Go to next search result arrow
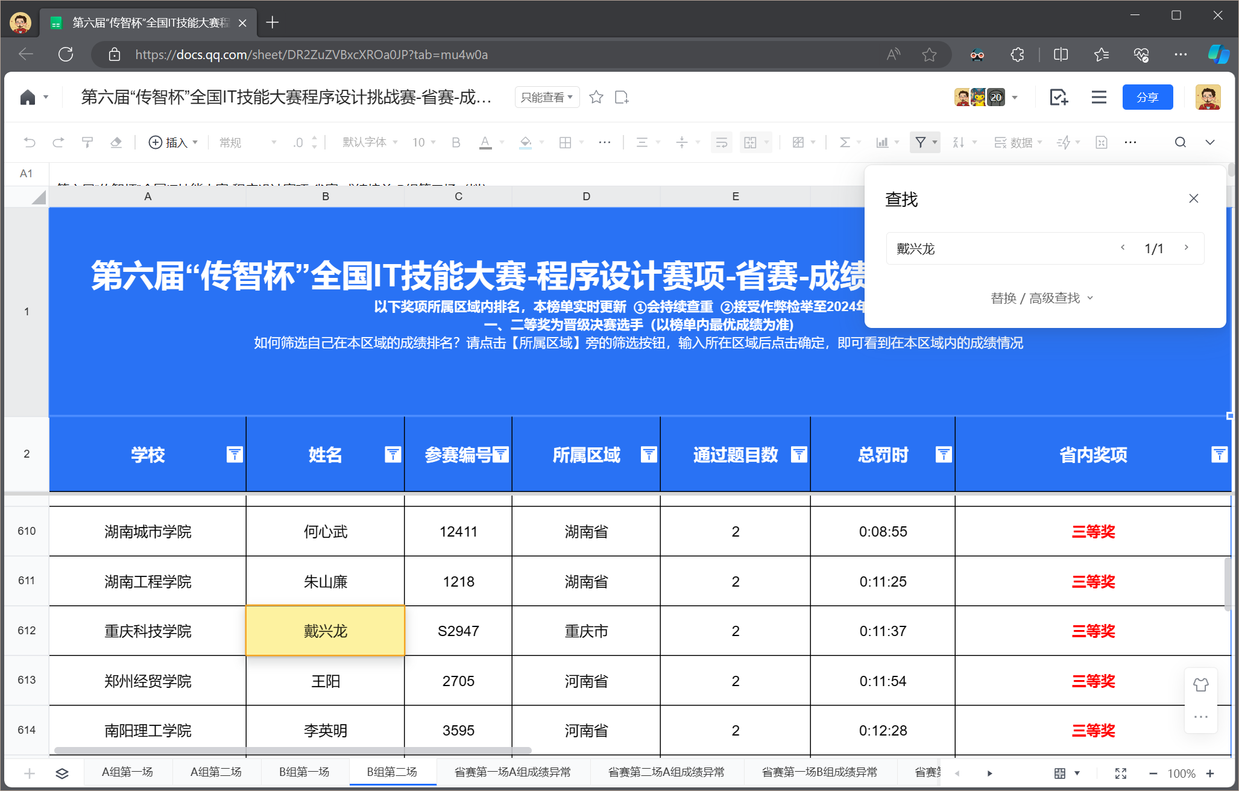This screenshot has width=1239, height=791. [x=1186, y=248]
